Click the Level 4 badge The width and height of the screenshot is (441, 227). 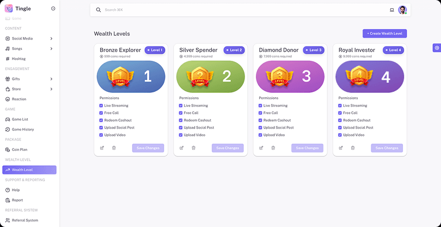393,50
